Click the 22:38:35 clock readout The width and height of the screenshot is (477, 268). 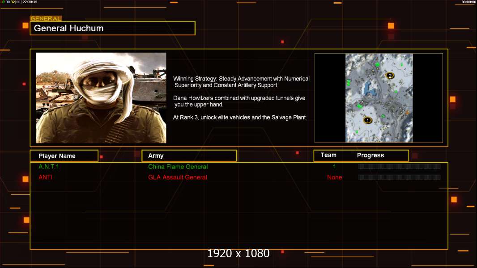tap(30, 2)
